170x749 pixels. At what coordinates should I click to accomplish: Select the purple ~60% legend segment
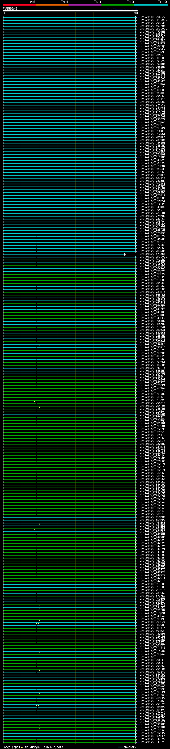(x=85, y=5)
